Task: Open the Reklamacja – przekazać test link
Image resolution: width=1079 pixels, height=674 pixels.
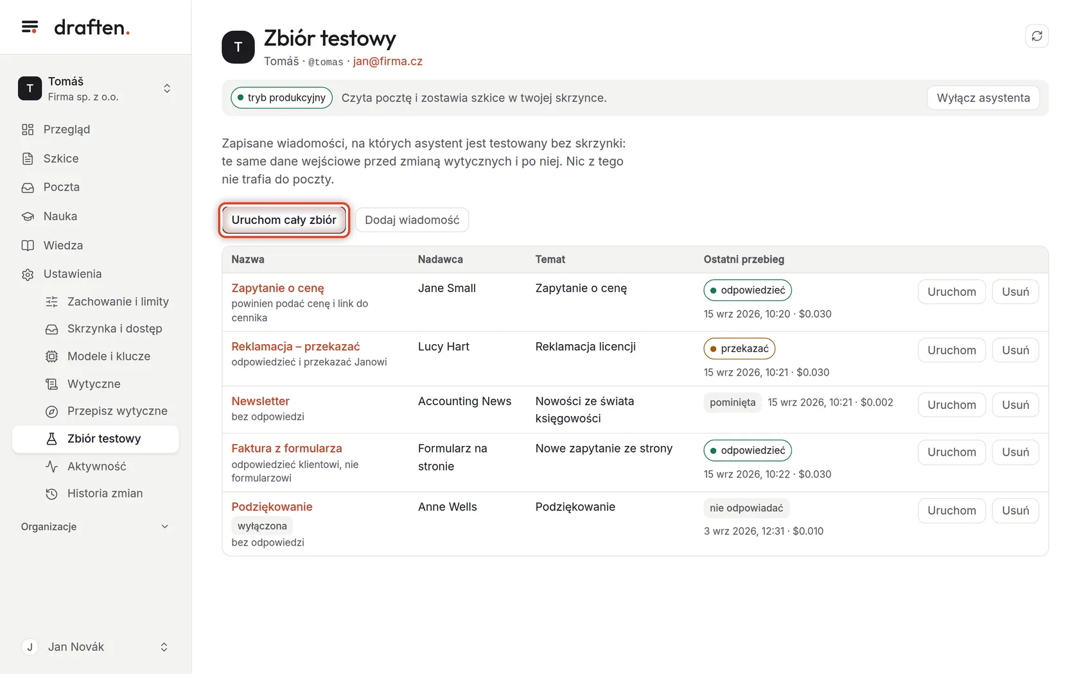Action: point(295,347)
